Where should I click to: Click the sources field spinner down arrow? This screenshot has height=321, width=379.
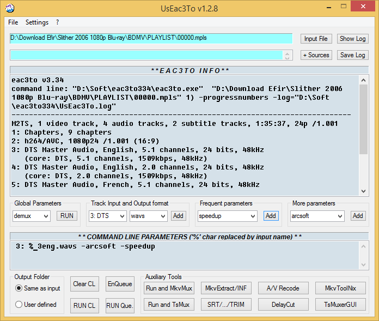point(287,58)
